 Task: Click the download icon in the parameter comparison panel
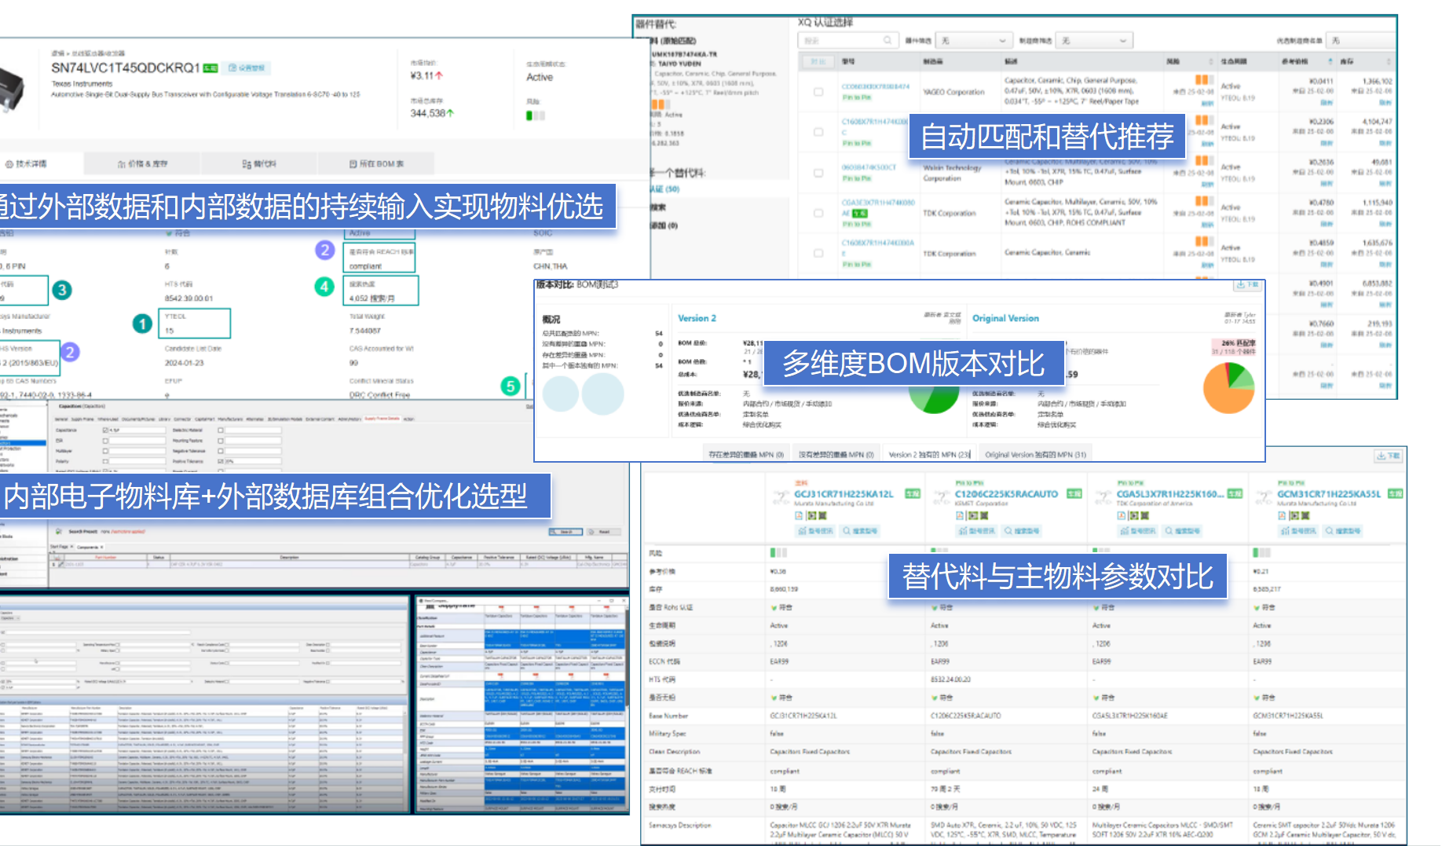[1387, 456]
